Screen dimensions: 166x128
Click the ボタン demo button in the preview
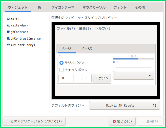pos(101,78)
